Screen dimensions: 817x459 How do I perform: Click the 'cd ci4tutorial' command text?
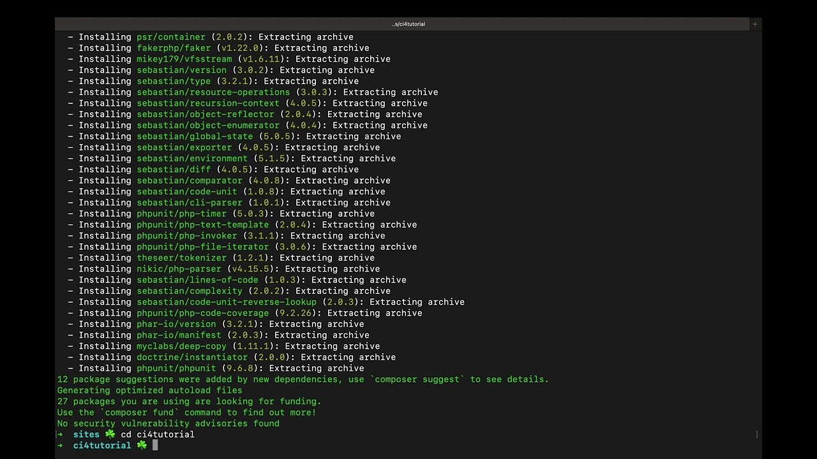[x=158, y=435]
